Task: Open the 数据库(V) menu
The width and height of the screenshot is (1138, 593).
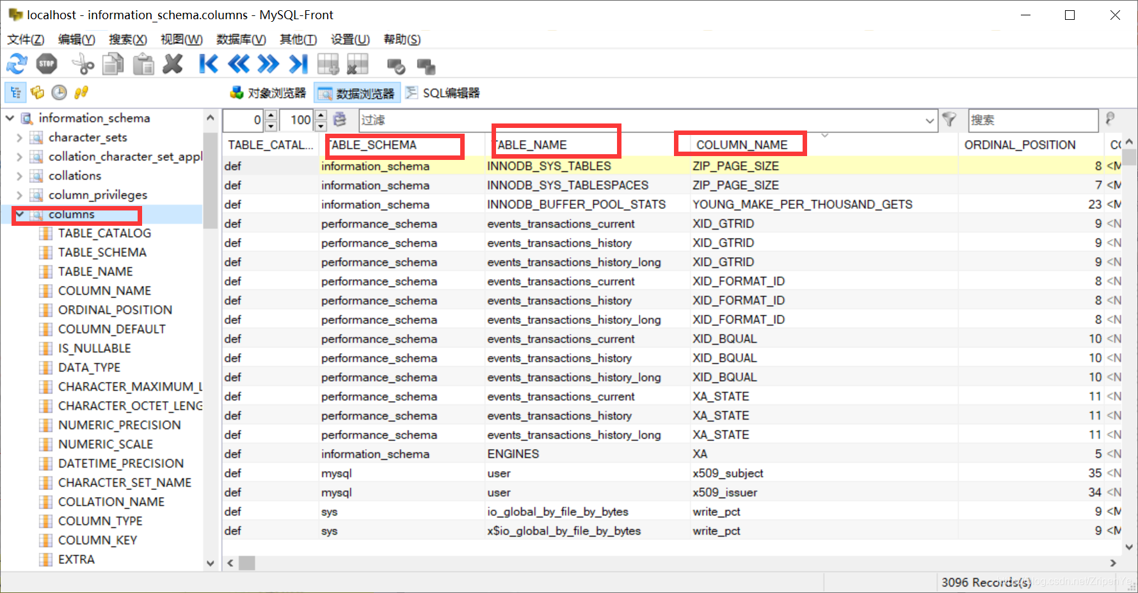Action: coord(241,40)
